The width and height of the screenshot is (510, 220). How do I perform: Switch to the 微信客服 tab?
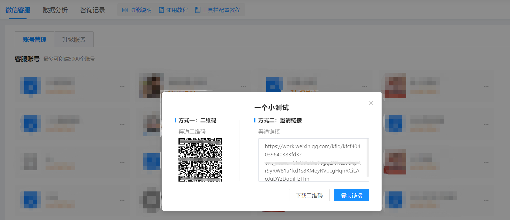18,10
